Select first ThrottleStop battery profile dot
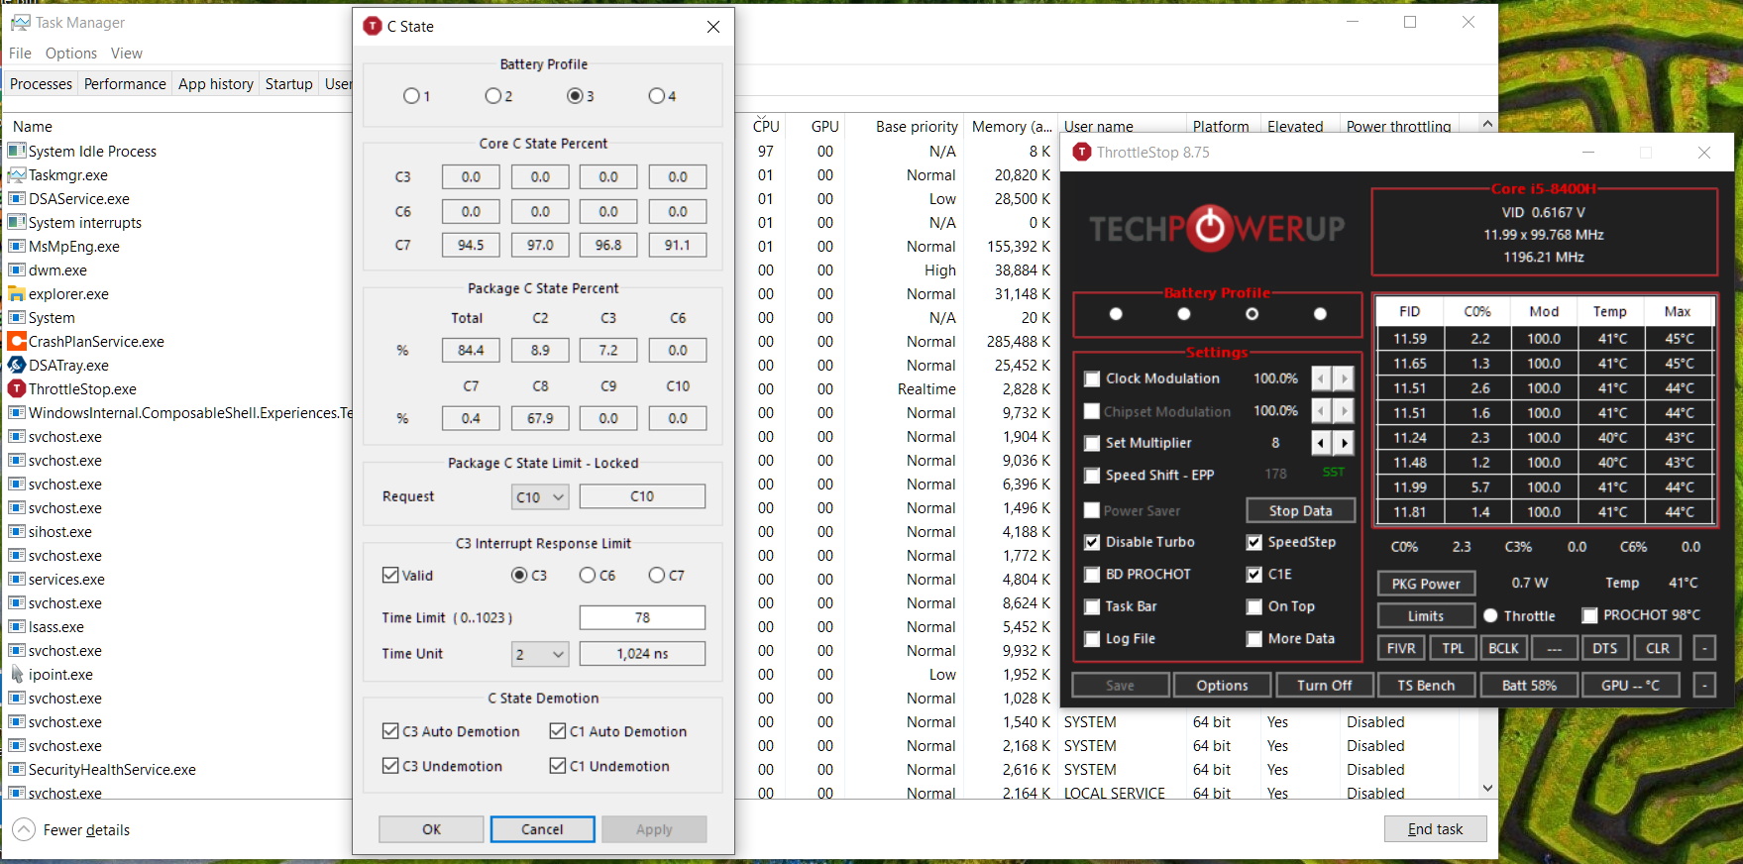 [x=1116, y=314]
